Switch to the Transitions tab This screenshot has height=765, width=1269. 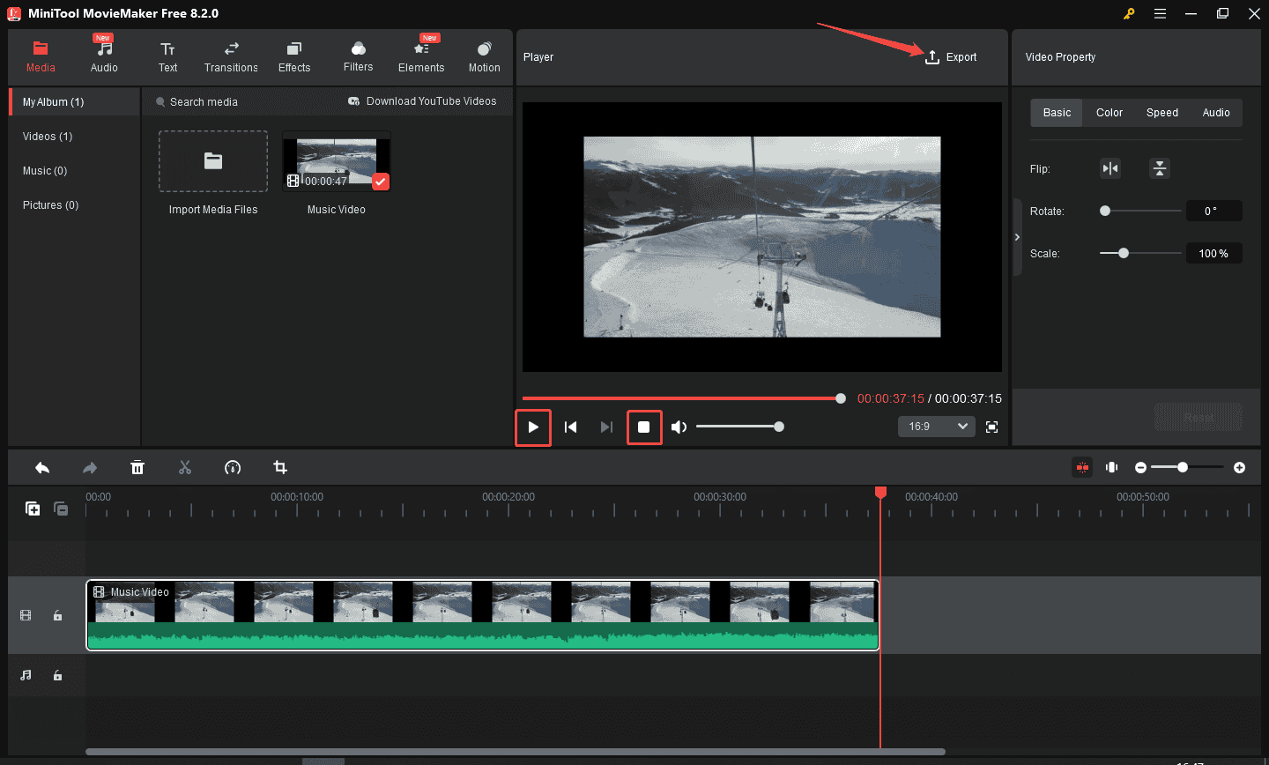click(231, 57)
